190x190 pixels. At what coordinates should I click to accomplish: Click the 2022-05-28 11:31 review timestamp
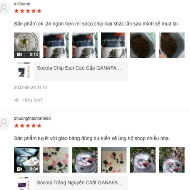tap(30, 88)
